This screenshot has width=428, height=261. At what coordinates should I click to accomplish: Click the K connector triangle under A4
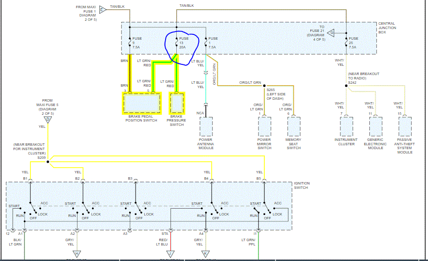(x=206, y=254)
